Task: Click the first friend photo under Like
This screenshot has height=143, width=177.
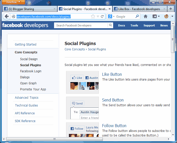Action: pyautogui.click(x=74, y=86)
